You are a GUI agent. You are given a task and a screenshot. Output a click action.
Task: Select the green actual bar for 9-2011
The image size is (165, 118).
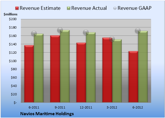click(65, 66)
